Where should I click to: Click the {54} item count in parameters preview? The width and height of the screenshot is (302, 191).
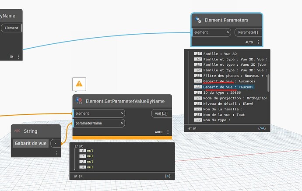point(262,128)
